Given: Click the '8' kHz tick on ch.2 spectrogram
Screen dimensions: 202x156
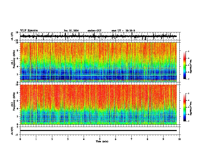Looking at the screenshot, I should click(x=18, y=93).
